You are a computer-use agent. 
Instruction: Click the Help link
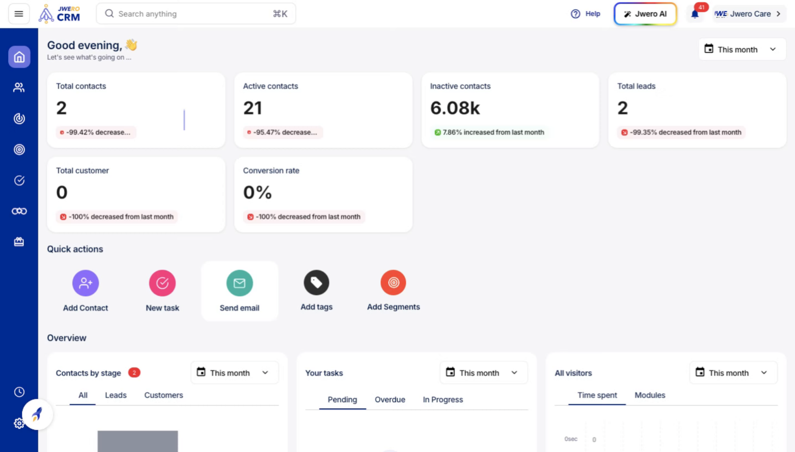[586, 14]
